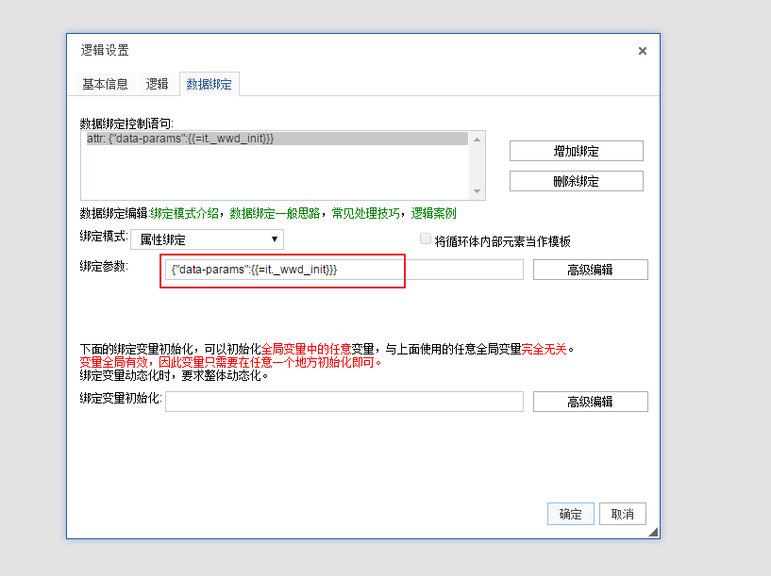Open 高级编辑 beside the 绑定变量初始化 field
The height and width of the screenshot is (576, 771).
[x=590, y=402]
